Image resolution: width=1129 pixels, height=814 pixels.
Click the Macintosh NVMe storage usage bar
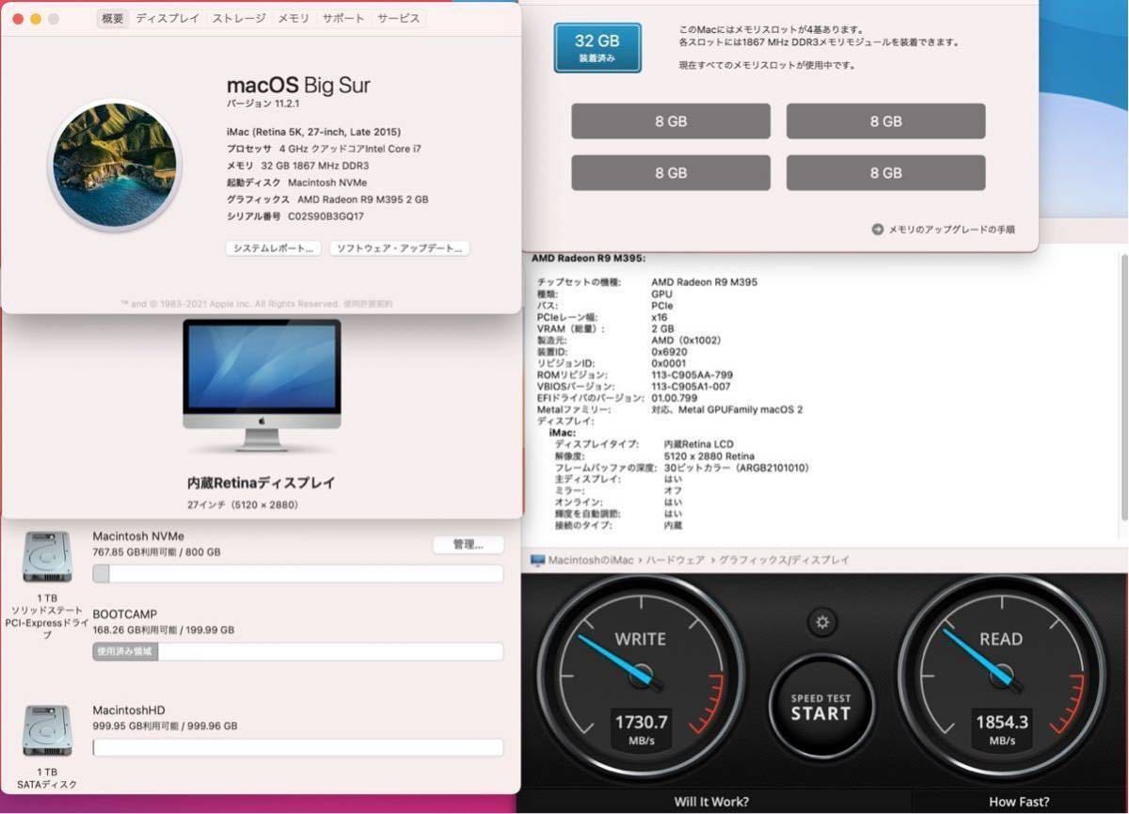298,574
